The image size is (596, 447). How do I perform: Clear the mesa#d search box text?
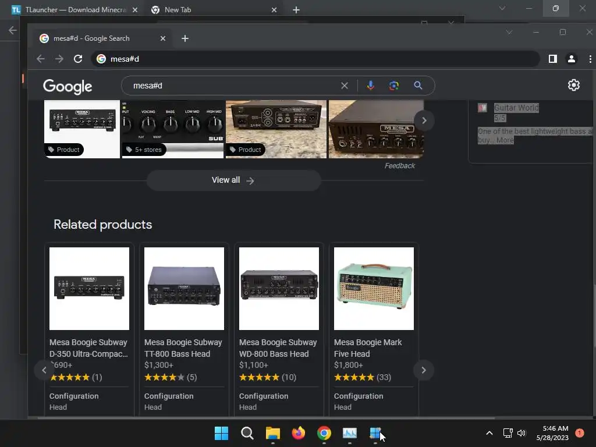point(345,86)
